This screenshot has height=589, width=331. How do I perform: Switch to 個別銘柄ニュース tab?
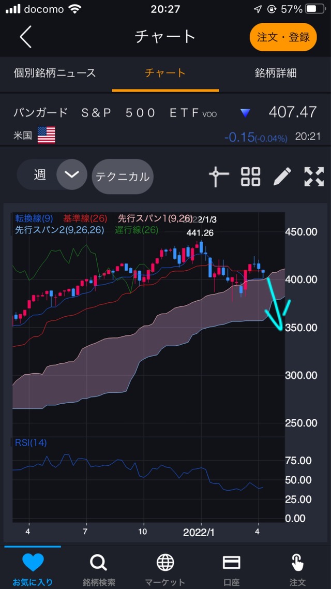pos(55,73)
